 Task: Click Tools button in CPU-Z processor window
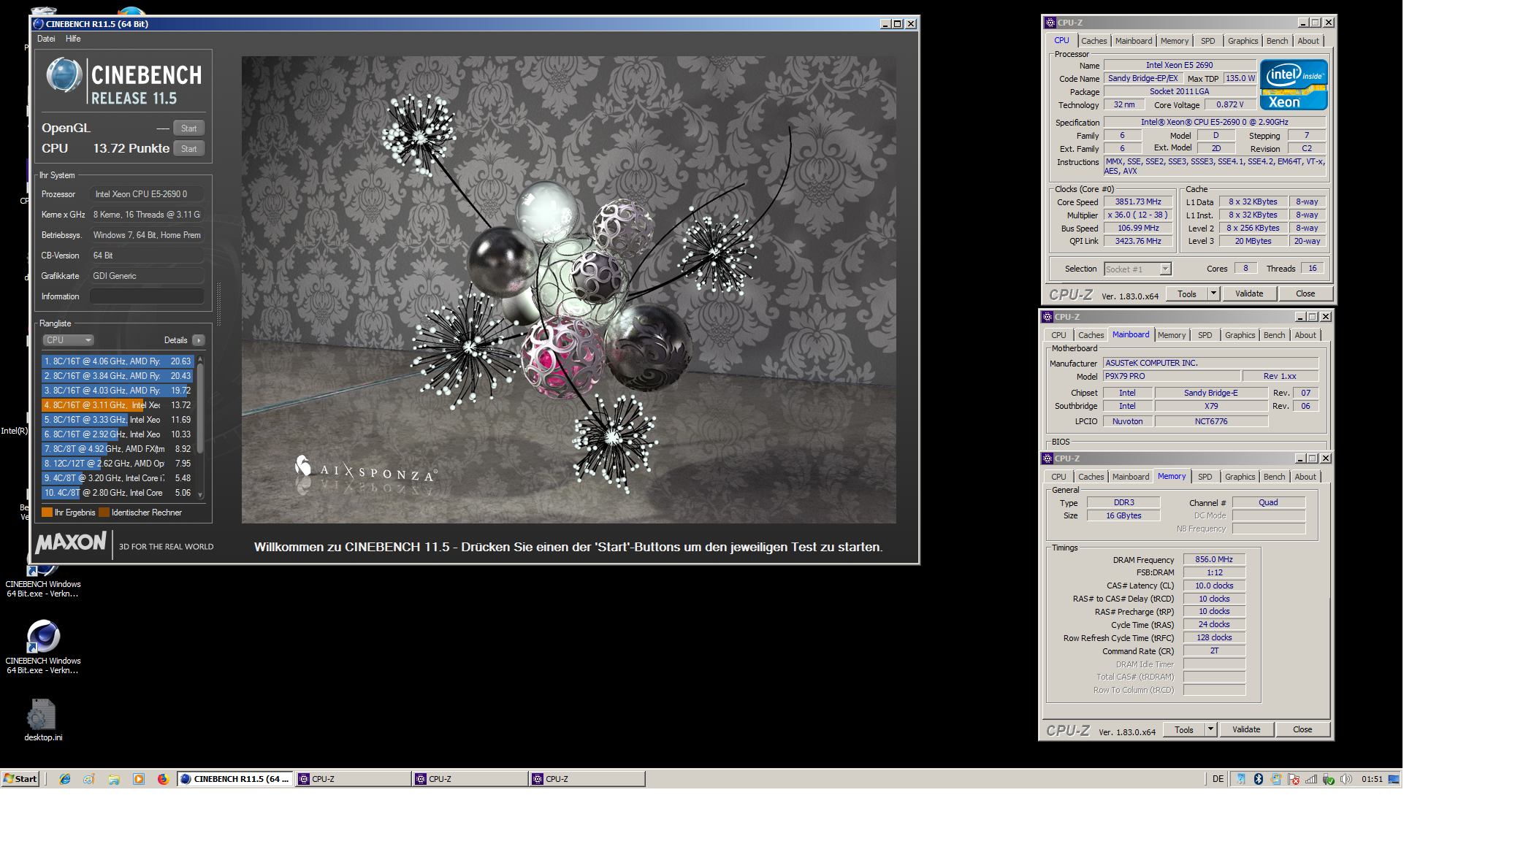[x=1187, y=293]
